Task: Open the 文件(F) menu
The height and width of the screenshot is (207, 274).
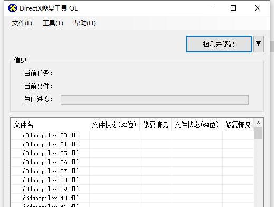Action: tap(22, 23)
